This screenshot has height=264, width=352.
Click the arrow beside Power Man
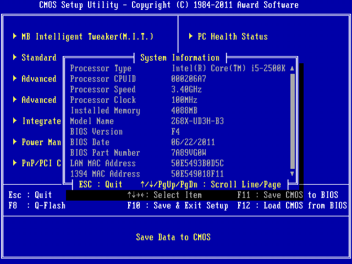[x=15, y=142]
